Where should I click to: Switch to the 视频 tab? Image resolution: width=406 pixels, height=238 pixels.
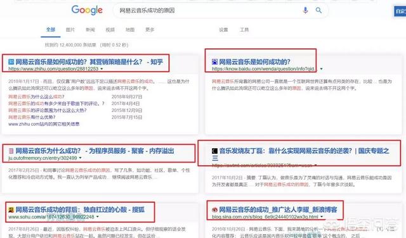pyautogui.click(x=110, y=30)
